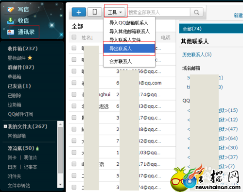Open 星标邮件 starred mail folder
This screenshot has width=243, height=192.
point(17,58)
